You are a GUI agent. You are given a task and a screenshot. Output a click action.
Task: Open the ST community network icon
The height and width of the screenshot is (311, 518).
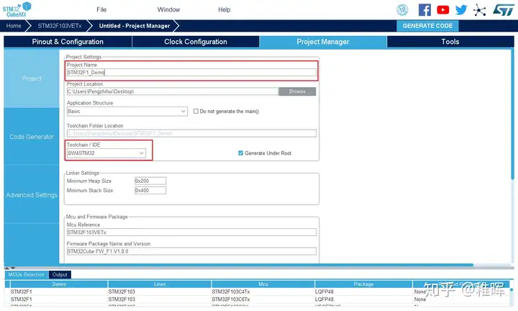coord(479,10)
